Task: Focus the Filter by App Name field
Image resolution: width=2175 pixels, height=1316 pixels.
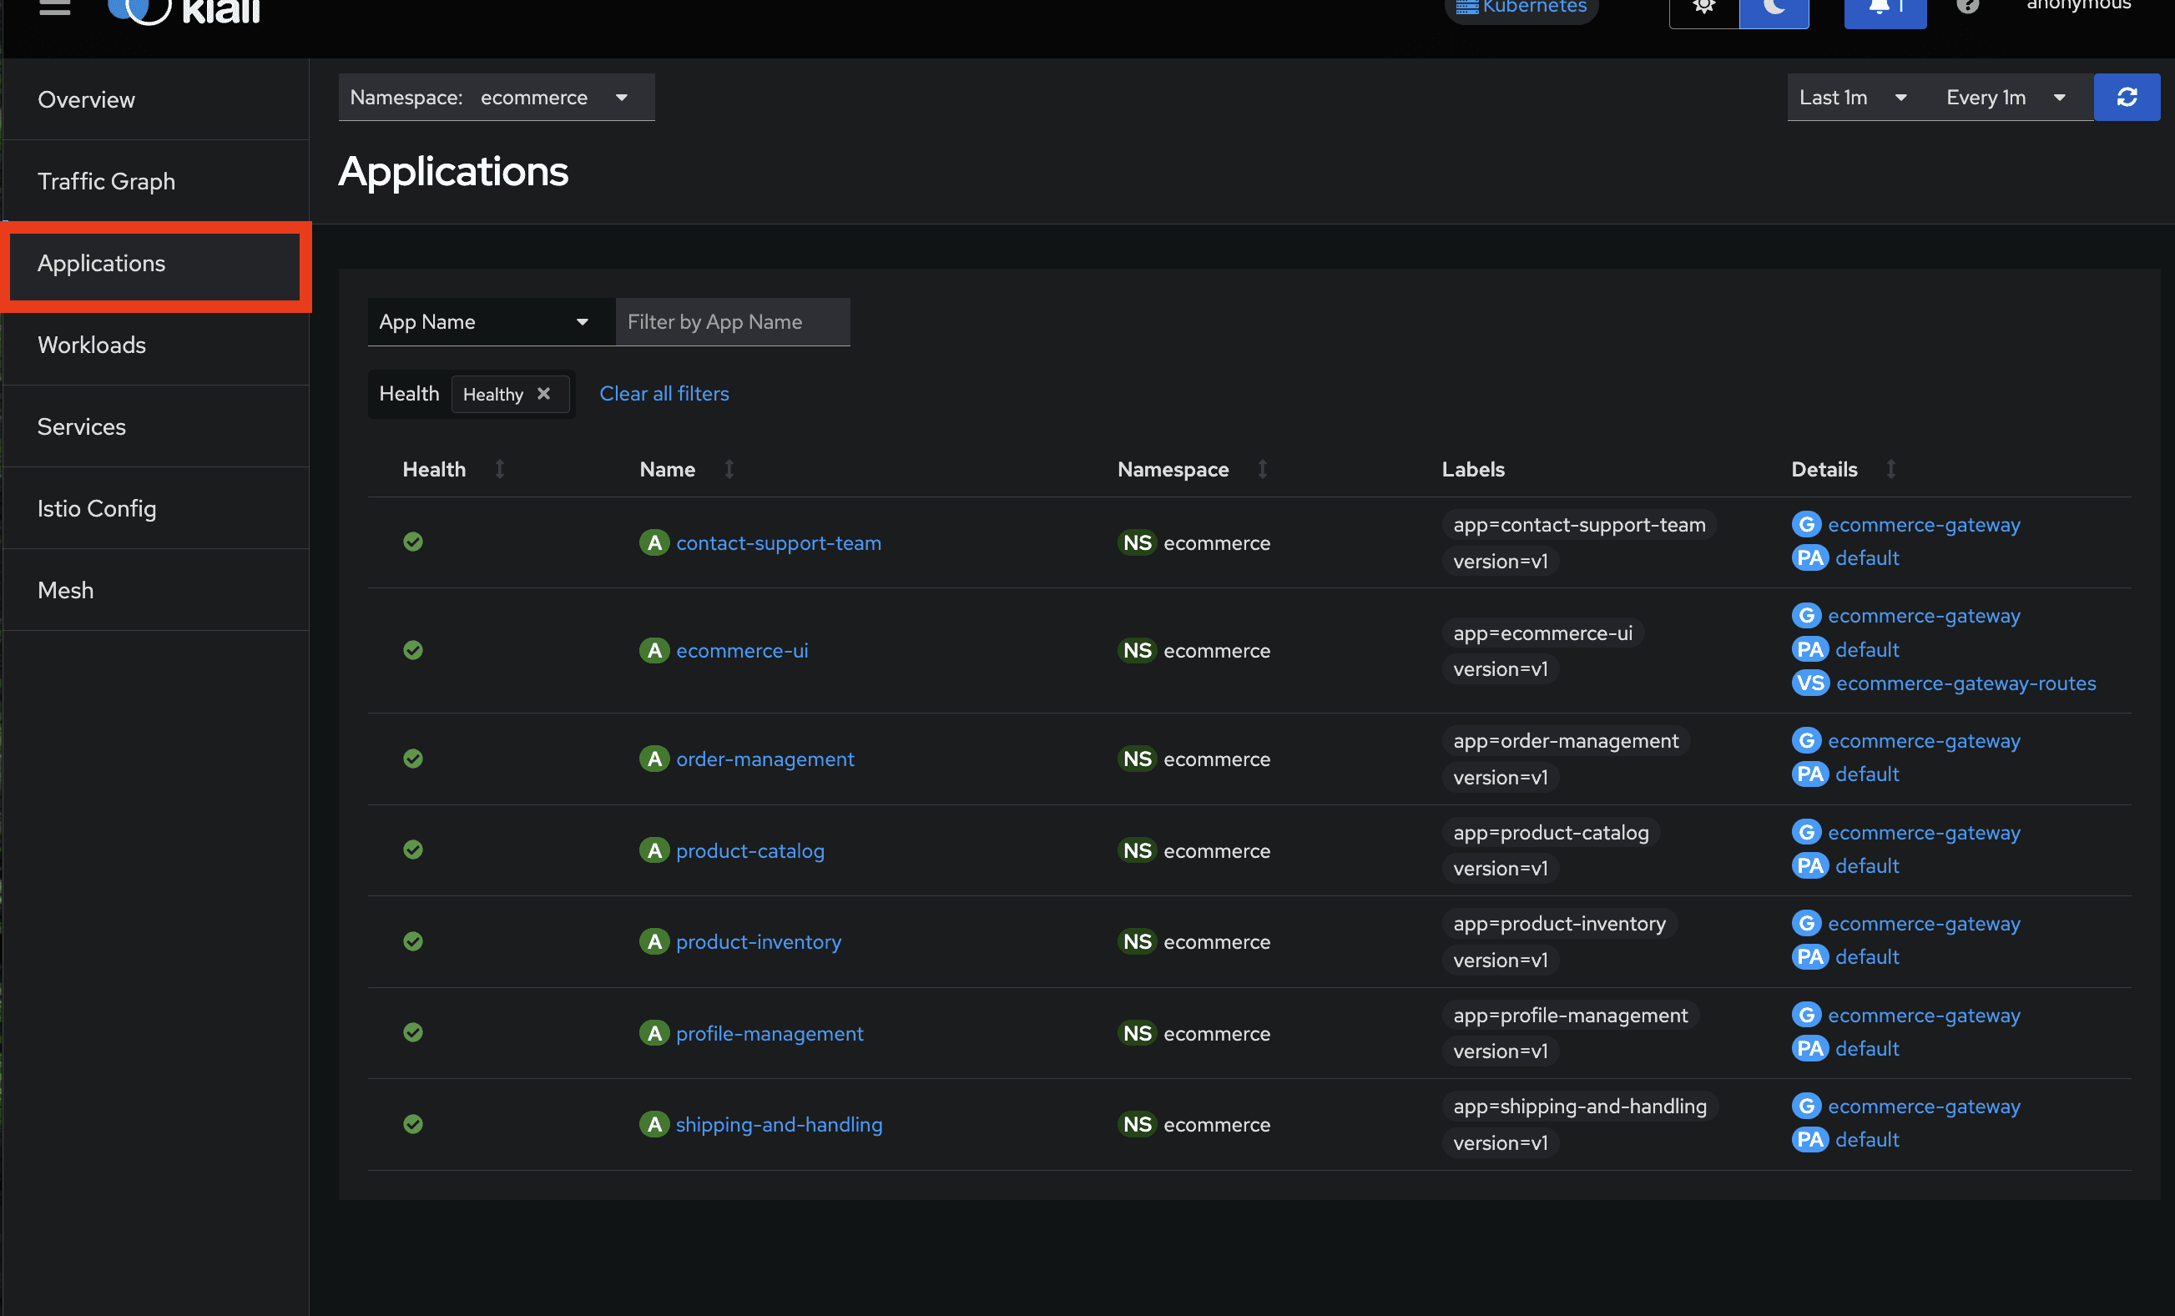Action: (733, 322)
